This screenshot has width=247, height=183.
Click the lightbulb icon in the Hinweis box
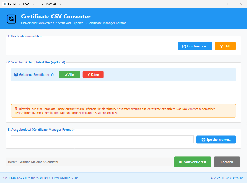[16, 109]
